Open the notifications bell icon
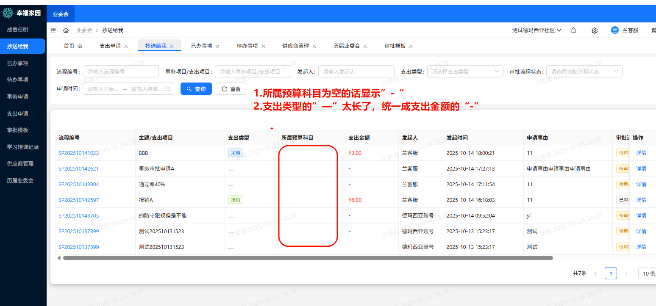The width and height of the screenshot is (656, 306). point(573,30)
